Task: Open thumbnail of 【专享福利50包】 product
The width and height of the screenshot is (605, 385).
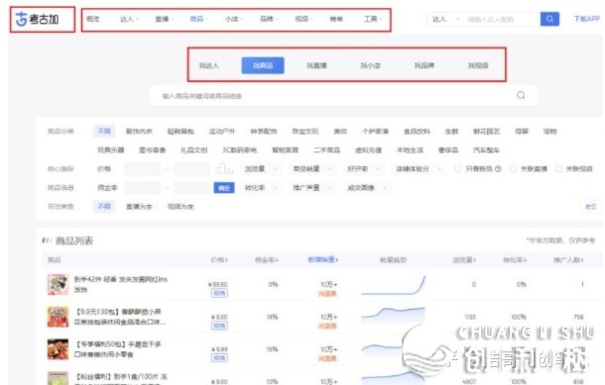Action: (x=58, y=349)
